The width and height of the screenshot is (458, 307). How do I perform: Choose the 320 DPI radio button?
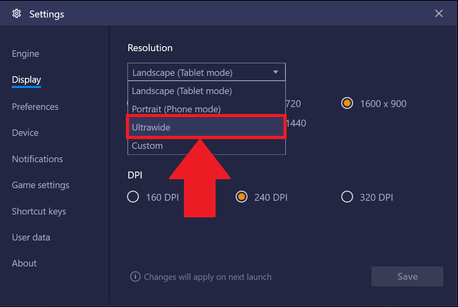pyautogui.click(x=347, y=198)
